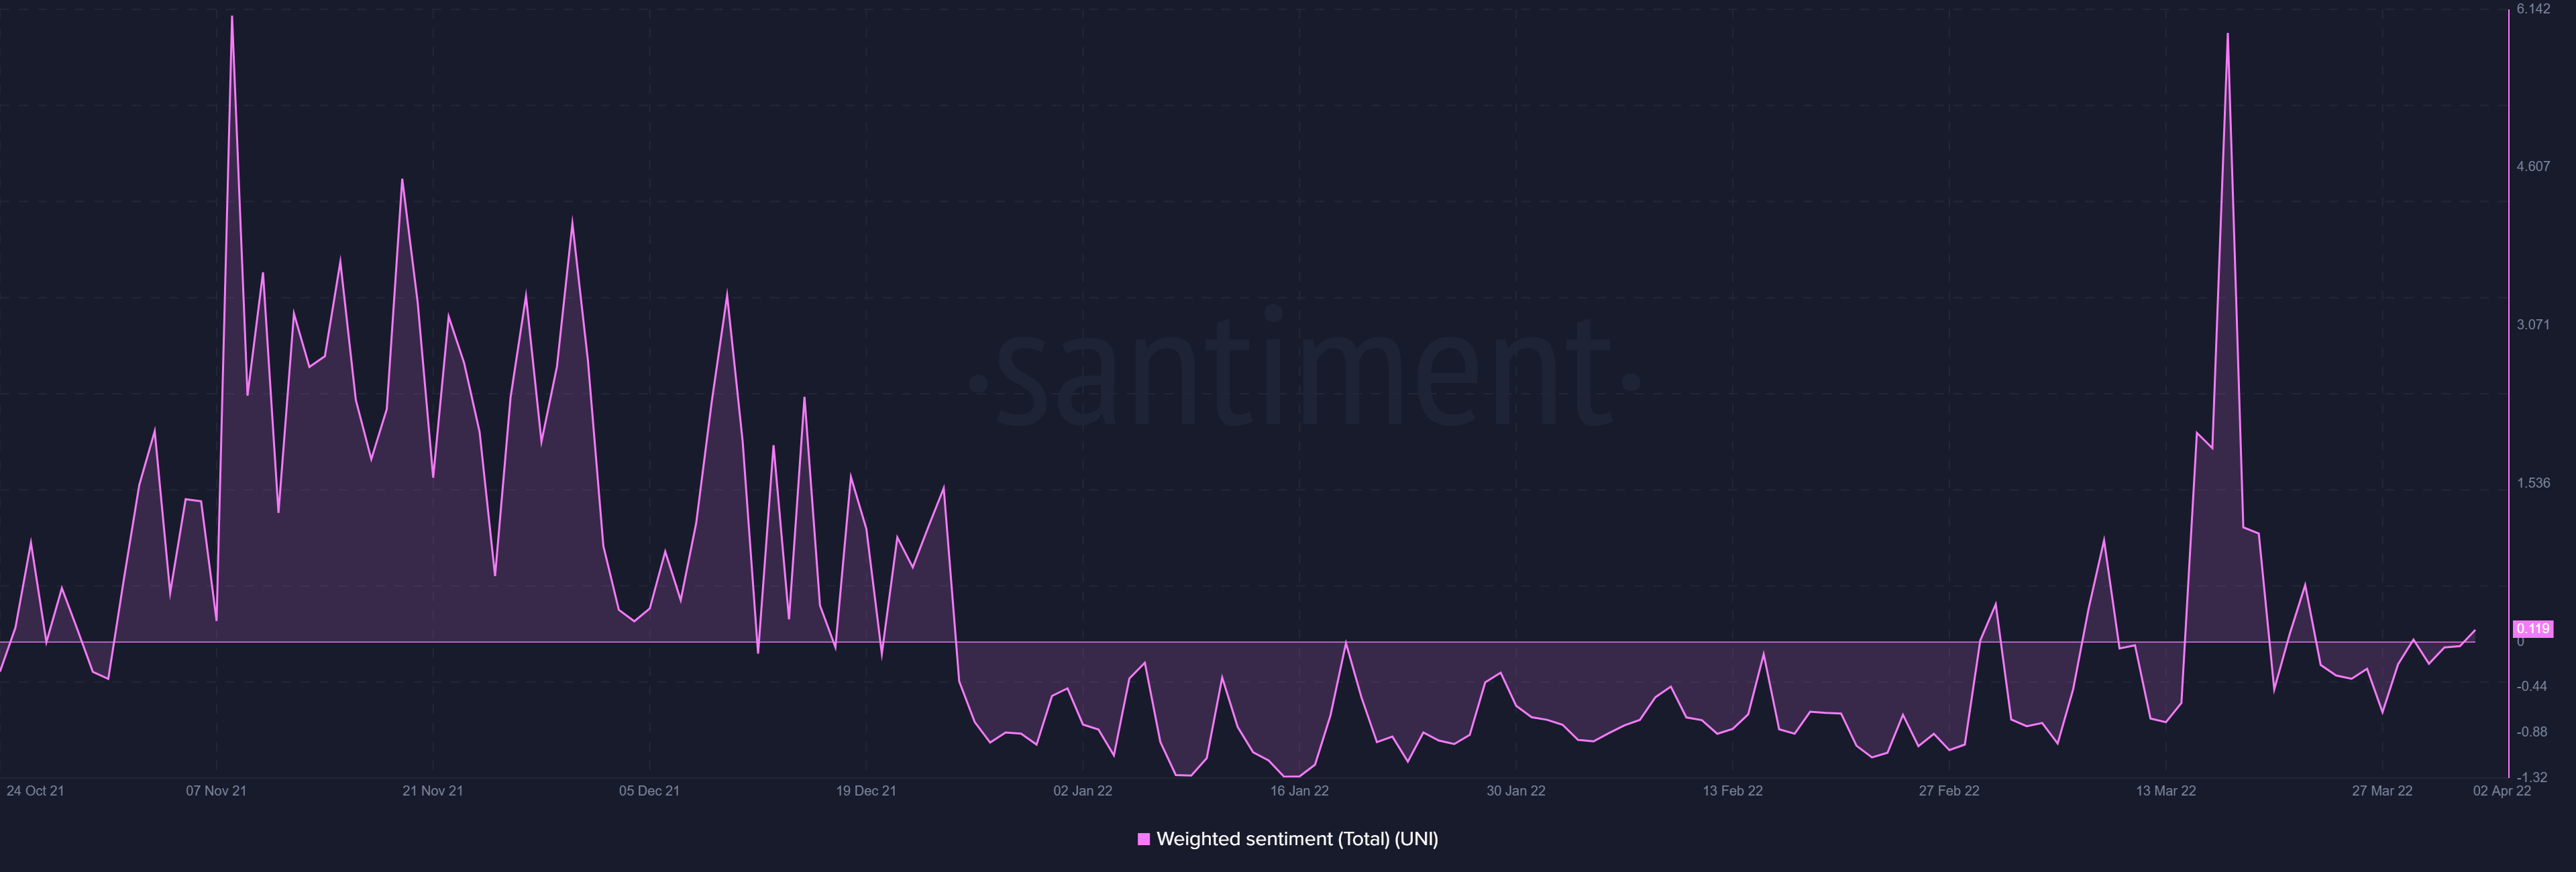The width and height of the screenshot is (2576, 872).
Task: Click the 21 Nov 21 date label
Action: click(434, 790)
